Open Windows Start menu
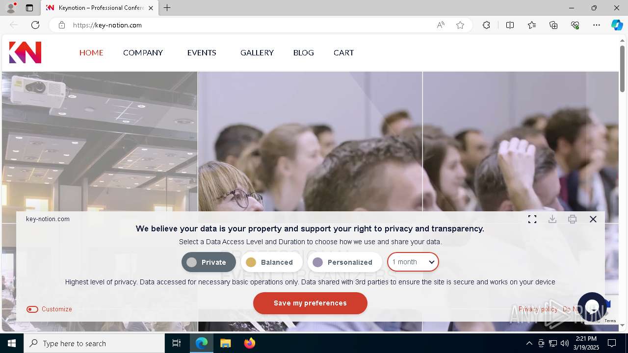The width and height of the screenshot is (628, 353). point(12,343)
